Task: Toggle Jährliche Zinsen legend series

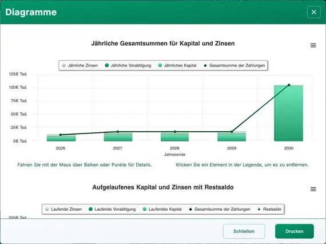Action: pyautogui.click(x=80, y=65)
